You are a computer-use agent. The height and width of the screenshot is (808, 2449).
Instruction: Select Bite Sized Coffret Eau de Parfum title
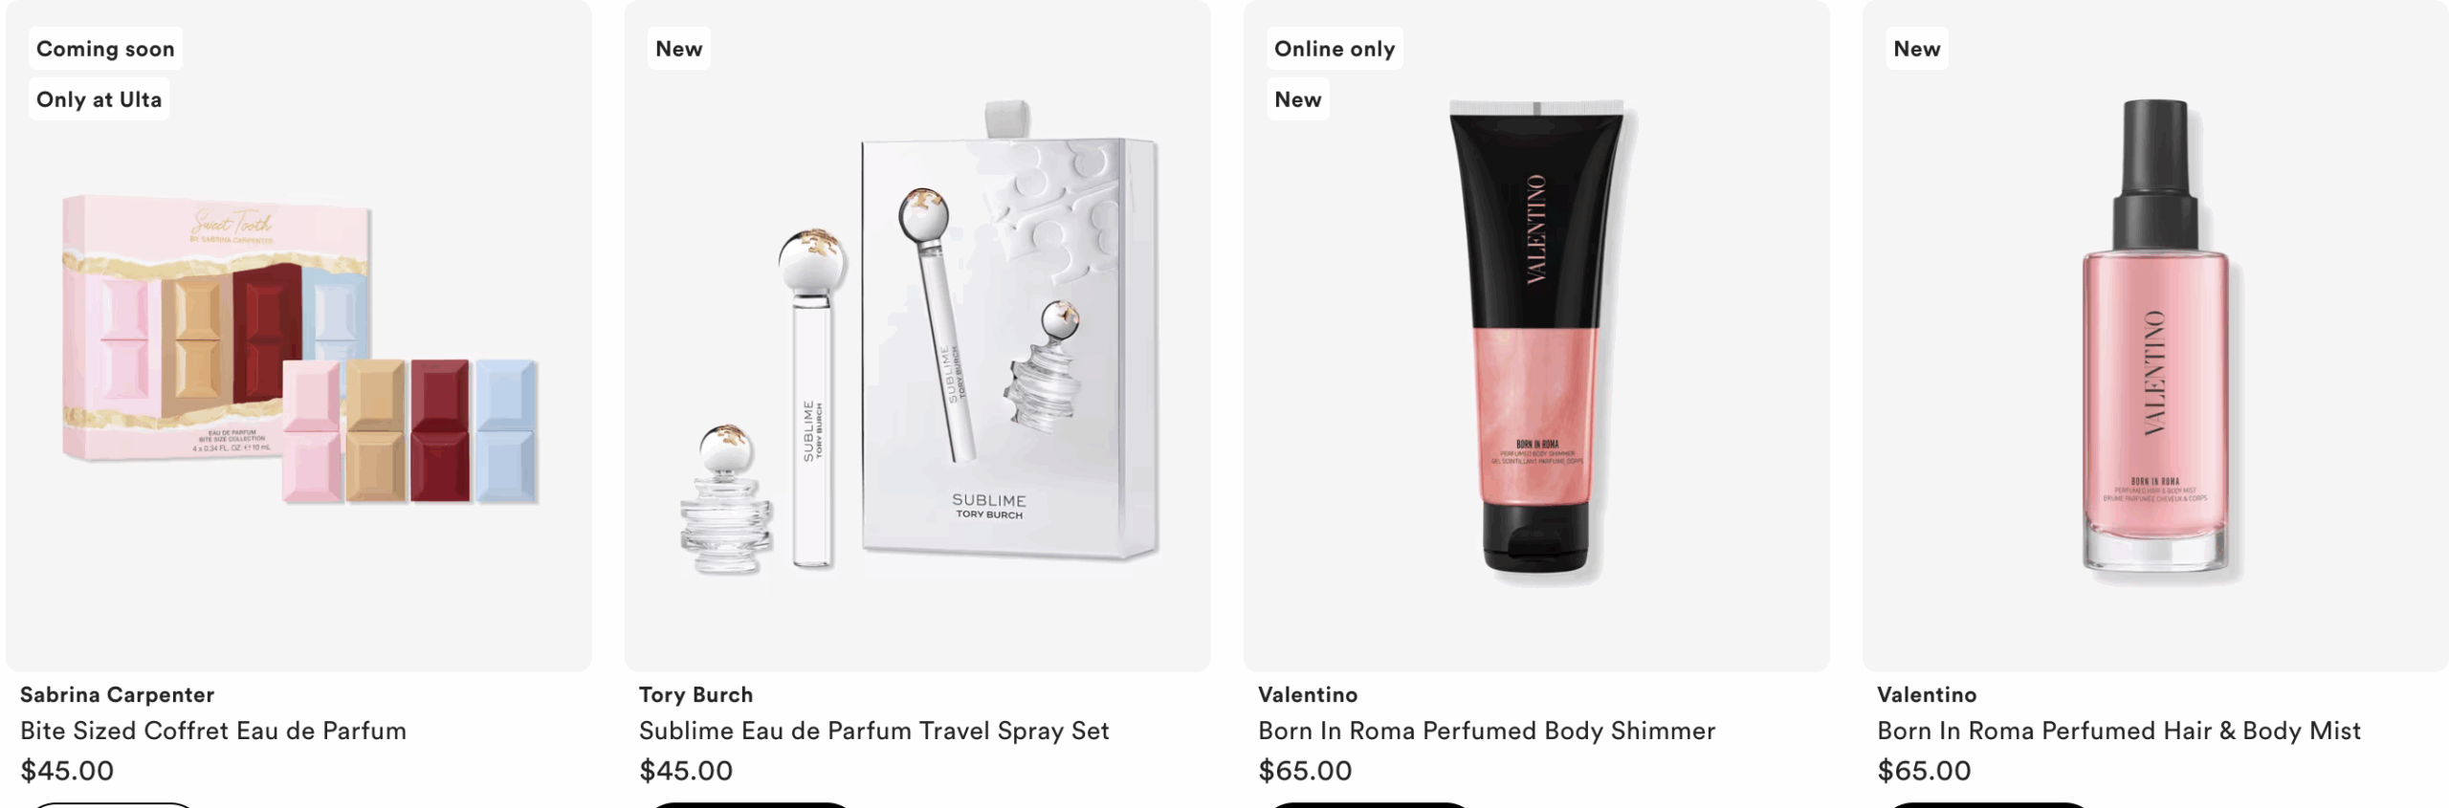pos(213,732)
